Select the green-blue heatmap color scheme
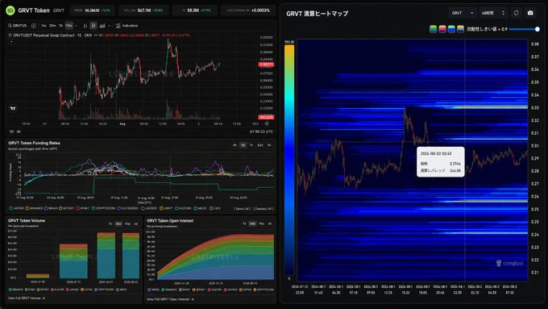Screen dimensions: 548x309 (433, 29)
